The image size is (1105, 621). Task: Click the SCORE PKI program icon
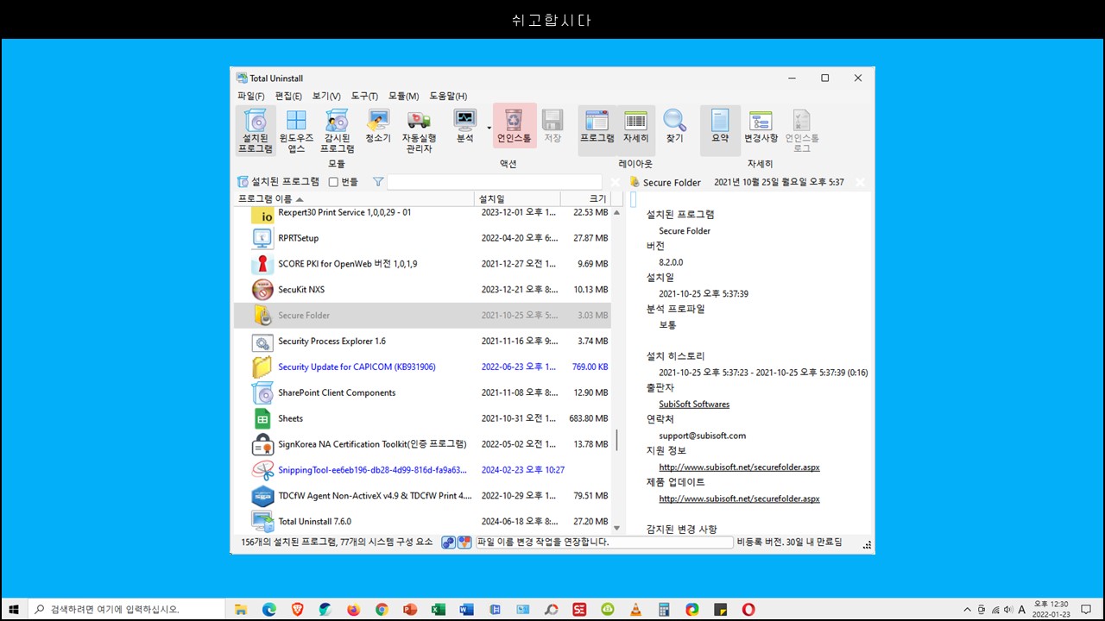pos(262,264)
